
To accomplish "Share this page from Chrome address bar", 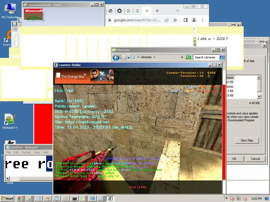I will pos(167,20).
